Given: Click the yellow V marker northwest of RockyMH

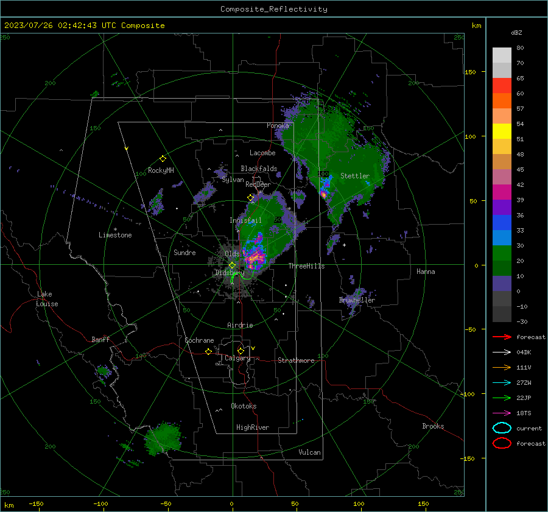Looking at the screenshot, I should (127, 149).
